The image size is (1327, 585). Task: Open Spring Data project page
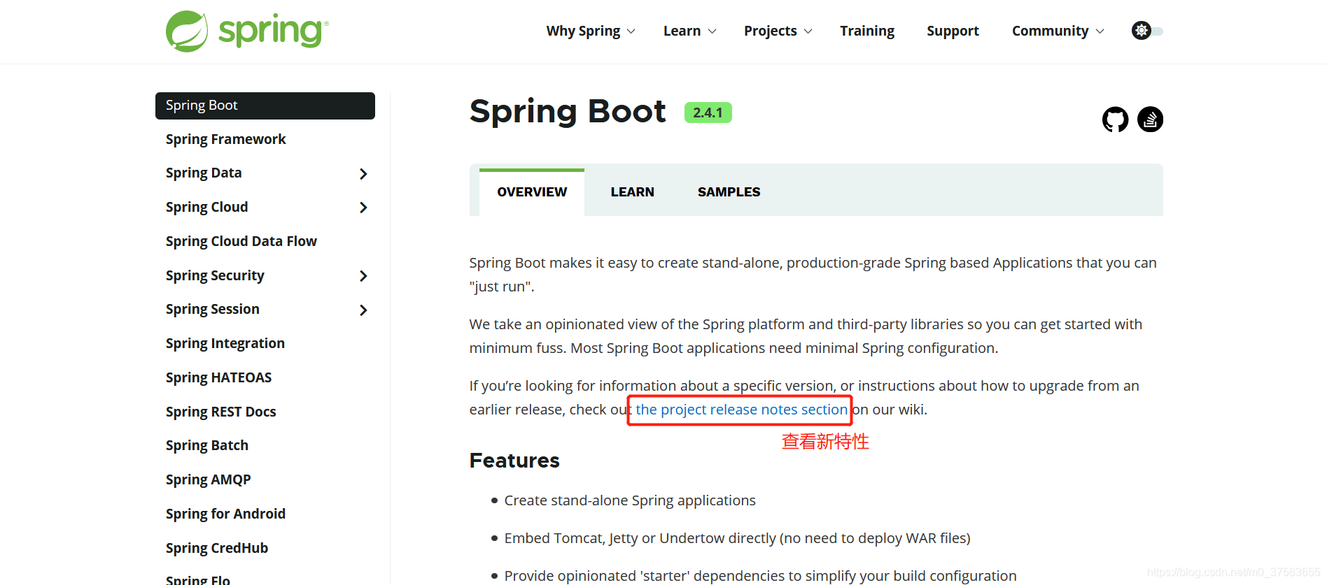(x=204, y=173)
